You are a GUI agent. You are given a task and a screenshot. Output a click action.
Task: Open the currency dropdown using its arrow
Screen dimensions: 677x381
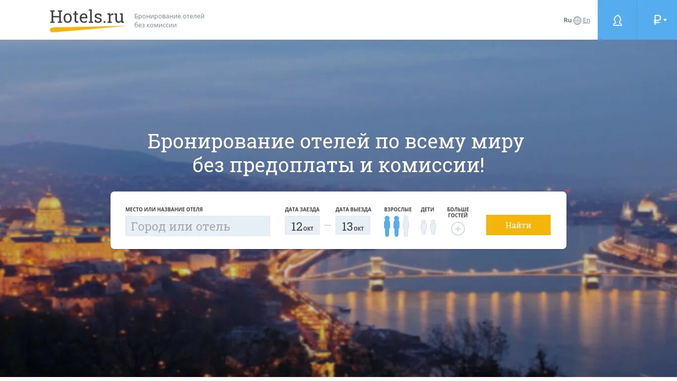point(664,21)
